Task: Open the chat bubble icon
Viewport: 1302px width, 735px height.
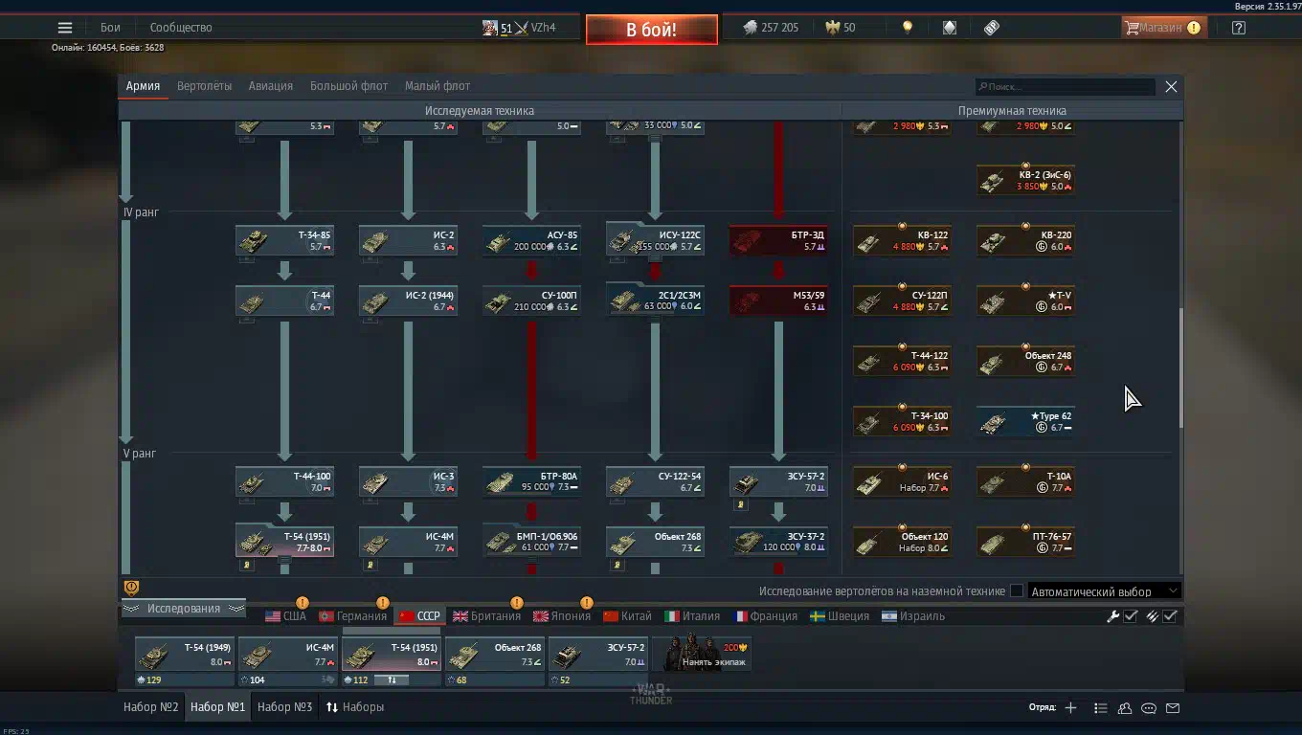Action: pyautogui.click(x=1149, y=708)
